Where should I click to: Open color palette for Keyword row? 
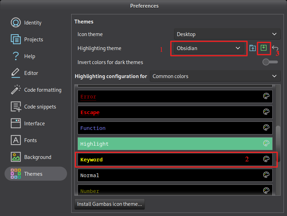point(266,159)
